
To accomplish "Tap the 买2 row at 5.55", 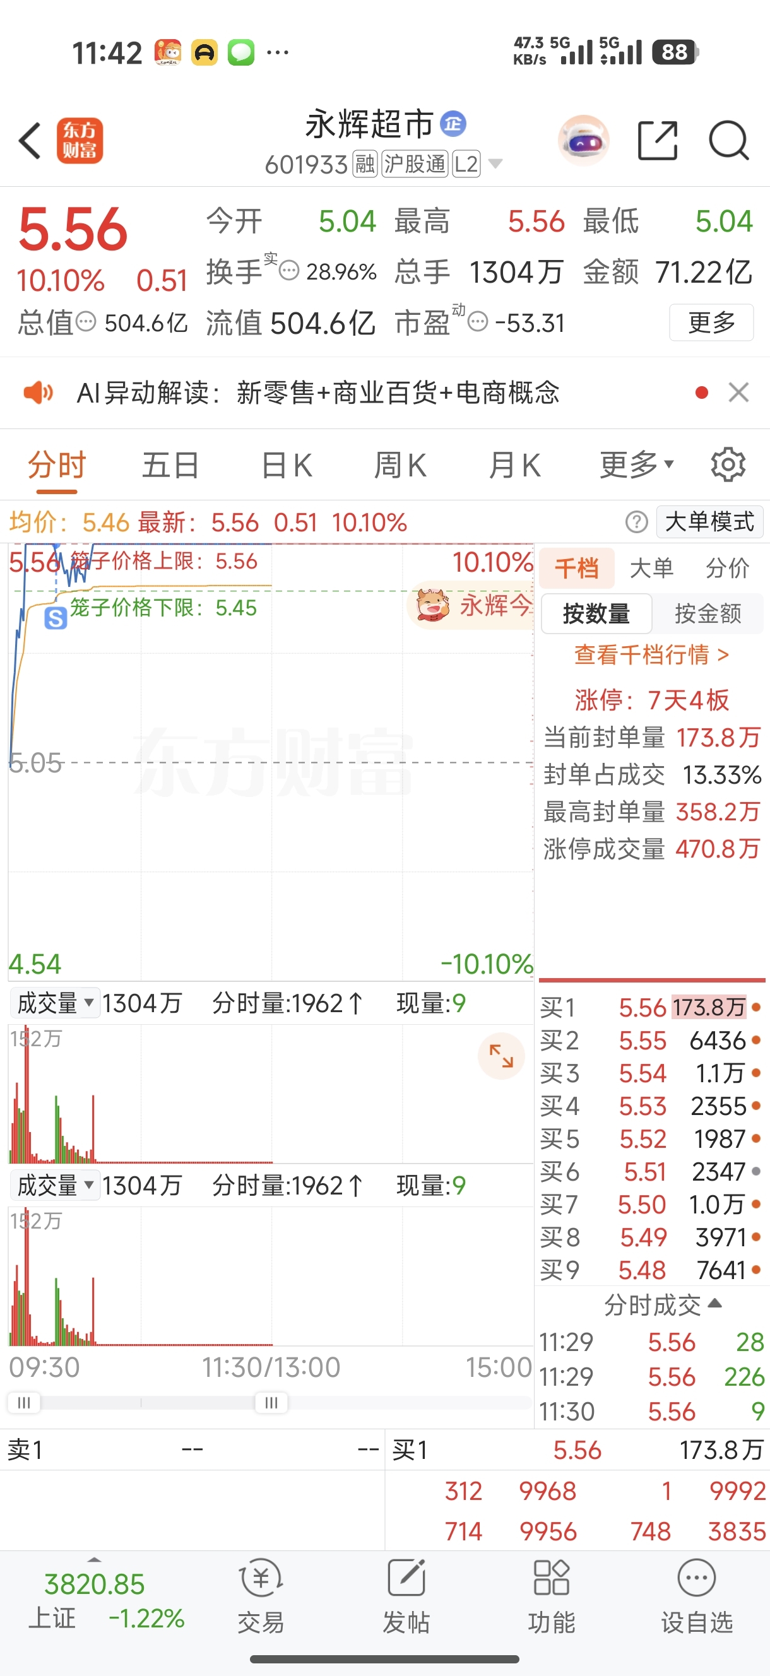I will pos(651,1041).
